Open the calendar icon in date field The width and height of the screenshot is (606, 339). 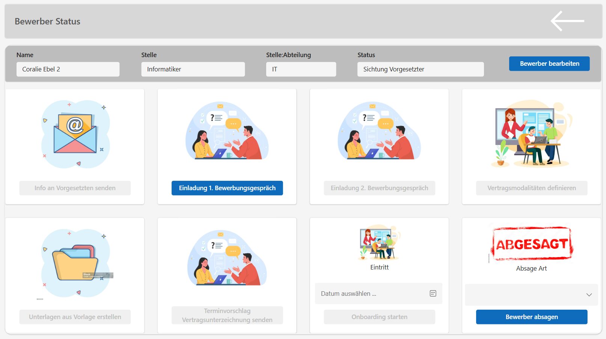coord(433,294)
